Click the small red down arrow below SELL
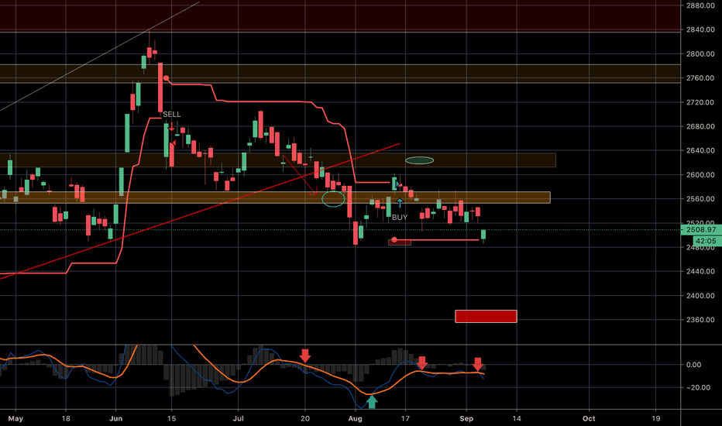 coord(172,127)
